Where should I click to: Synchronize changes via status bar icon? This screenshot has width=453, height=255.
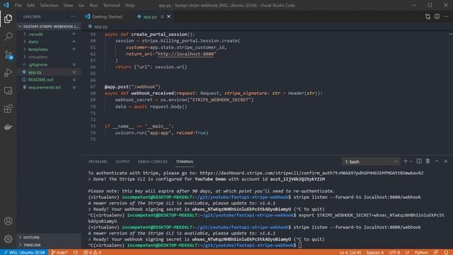point(76,252)
